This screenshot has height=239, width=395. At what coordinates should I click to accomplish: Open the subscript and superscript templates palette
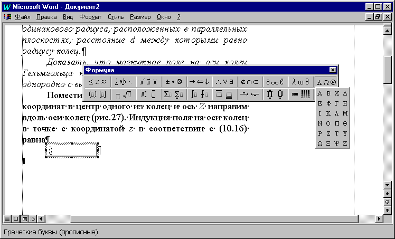(148, 94)
